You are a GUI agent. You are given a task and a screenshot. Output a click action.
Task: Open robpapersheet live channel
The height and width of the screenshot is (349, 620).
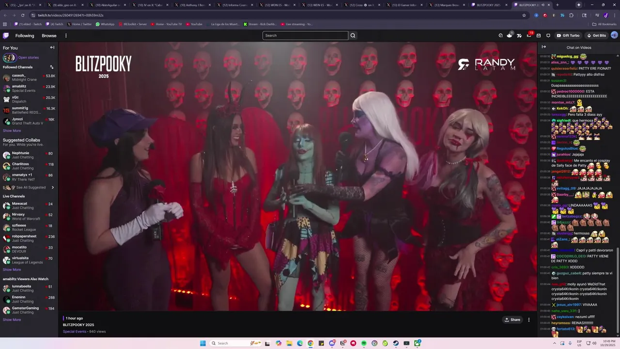[29, 238]
